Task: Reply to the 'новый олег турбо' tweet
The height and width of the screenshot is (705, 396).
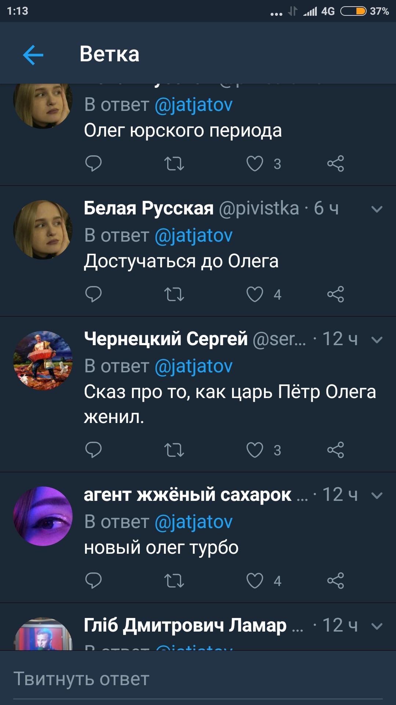Action: click(93, 581)
